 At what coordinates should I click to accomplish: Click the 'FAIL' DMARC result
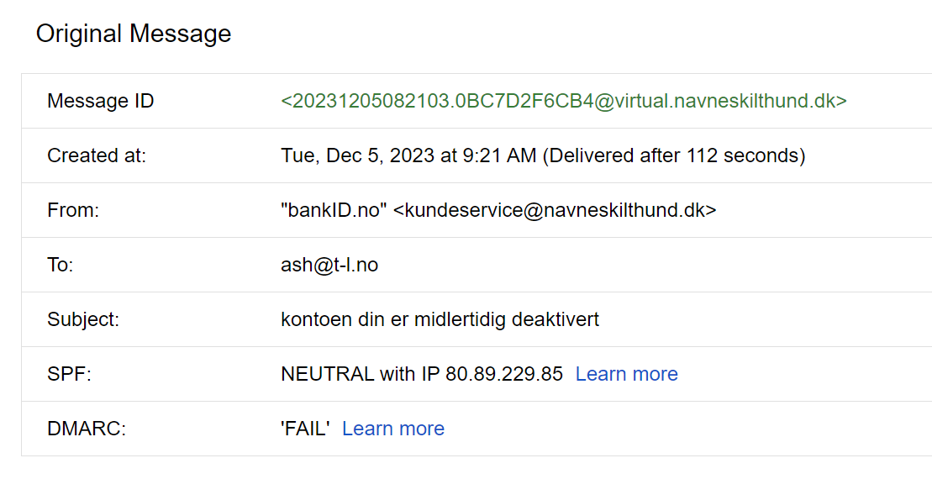[x=305, y=429]
